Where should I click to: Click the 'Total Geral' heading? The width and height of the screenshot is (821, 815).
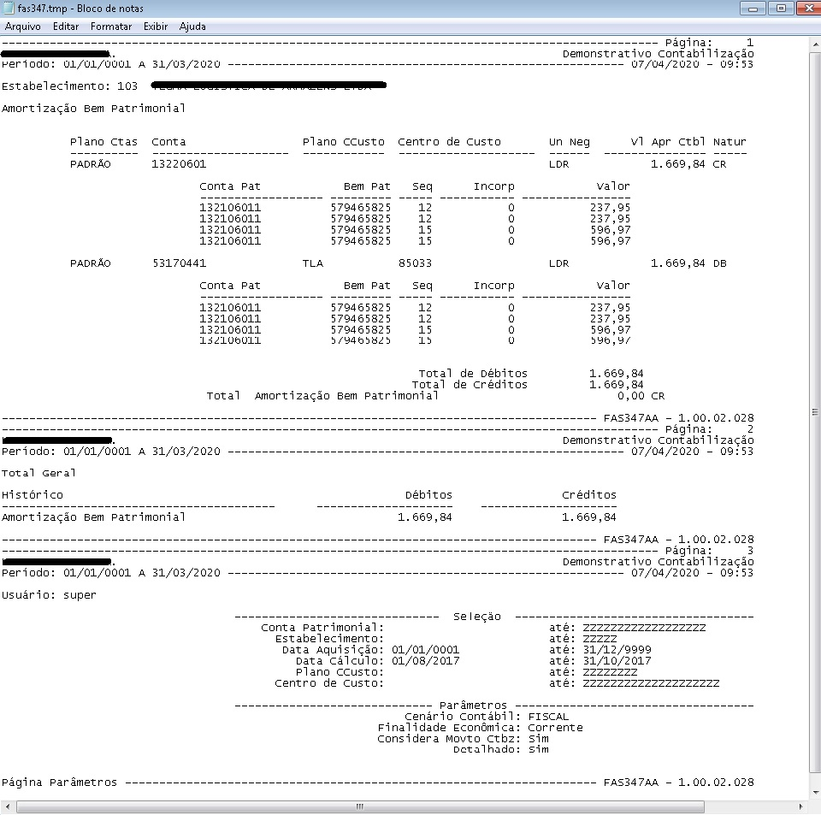pos(38,473)
